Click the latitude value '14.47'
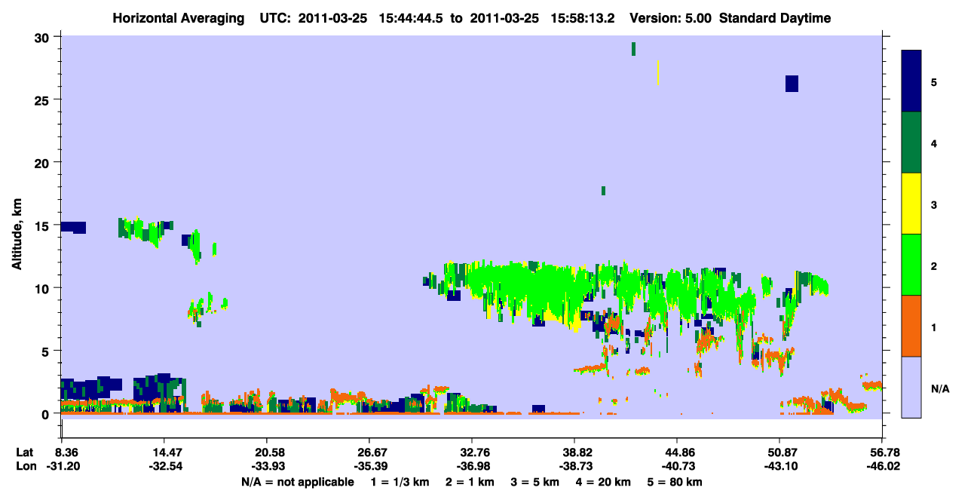The width and height of the screenshot is (980, 503). (x=164, y=452)
